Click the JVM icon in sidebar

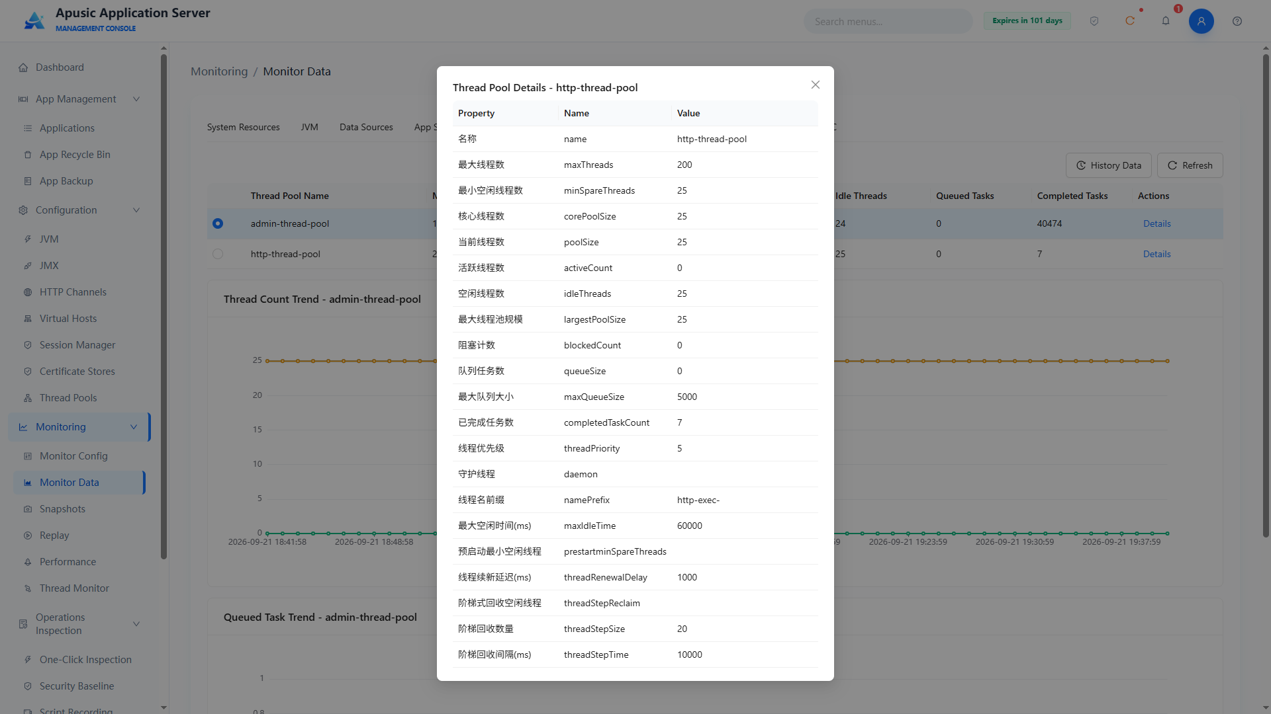click(28, 239)
